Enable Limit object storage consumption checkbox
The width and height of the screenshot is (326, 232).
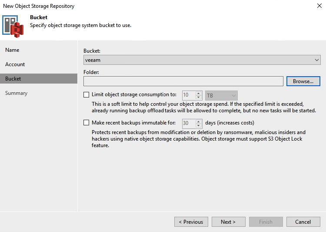[86, 94]
